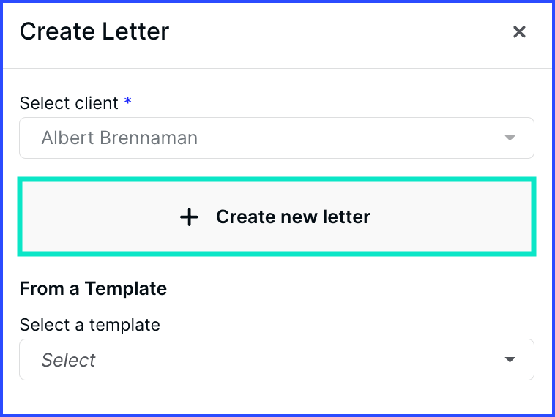
Task: Open the template dropdown arrow
Action: pyautogui.click(x=510, y=360)
